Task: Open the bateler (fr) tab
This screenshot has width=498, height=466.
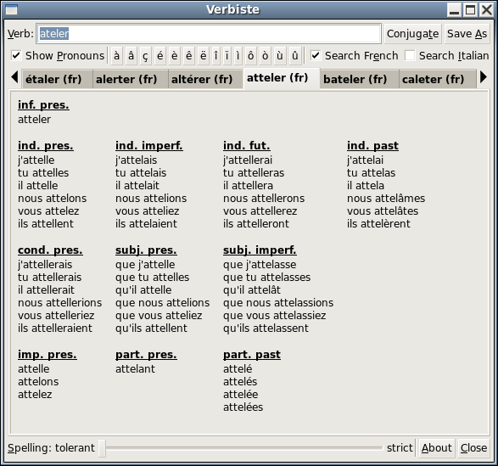Action: 355,79
